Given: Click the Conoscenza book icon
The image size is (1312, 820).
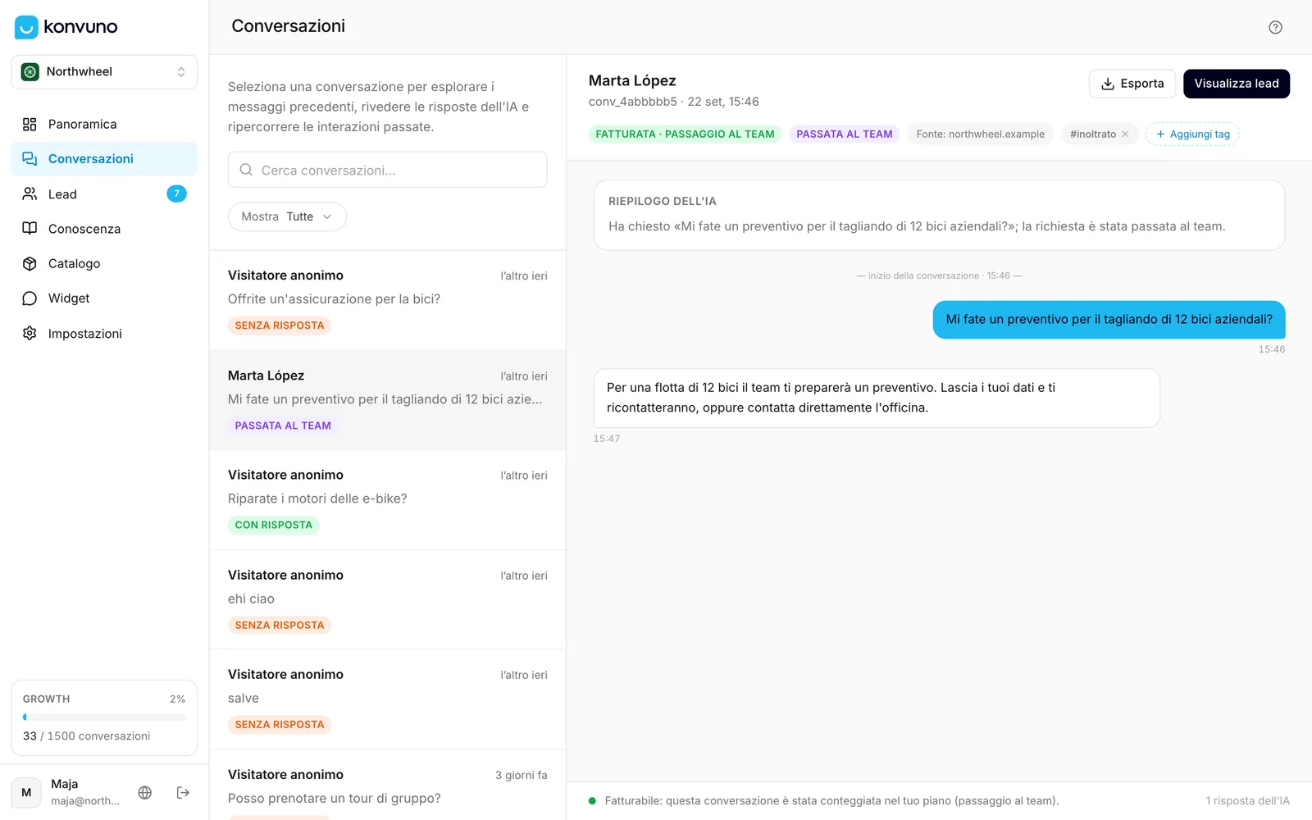Looking at the screenshot, I should (30, 229).
